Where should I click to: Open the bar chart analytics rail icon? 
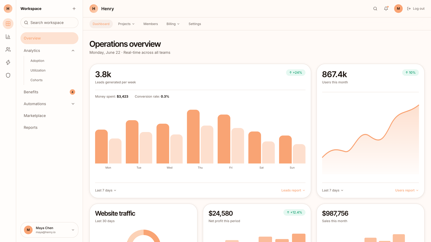click(x=8, y=37)
